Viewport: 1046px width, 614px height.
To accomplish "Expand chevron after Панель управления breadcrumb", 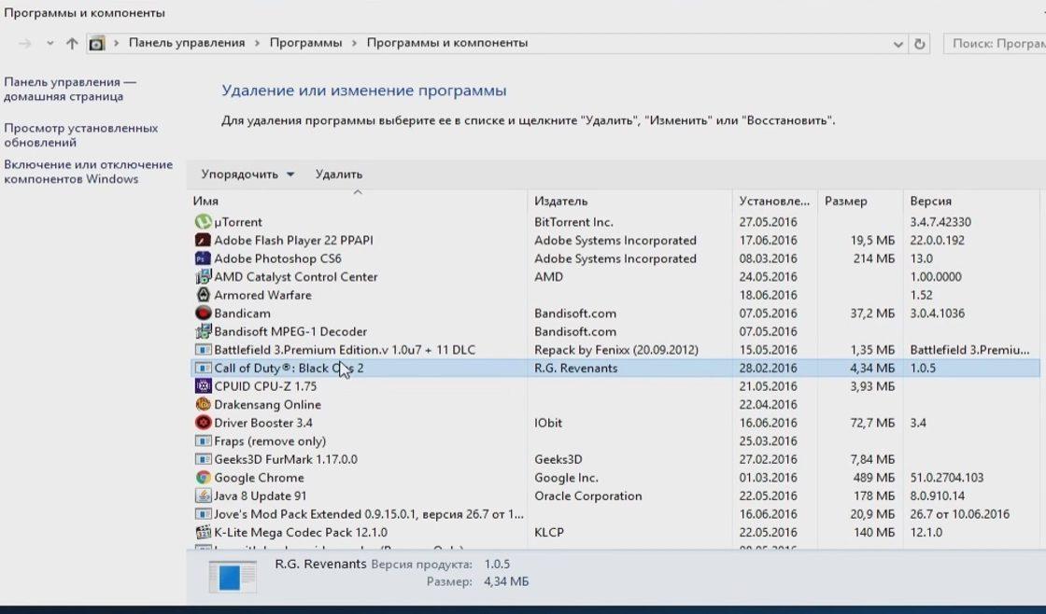I will (x=258, y=43).
